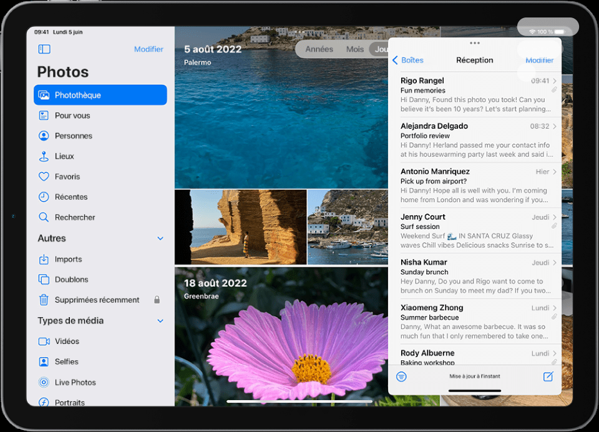Open Rechercher search in Photos sidebar
The height and width of the screenshot is (432, 599).
click(x=75, y=217)
